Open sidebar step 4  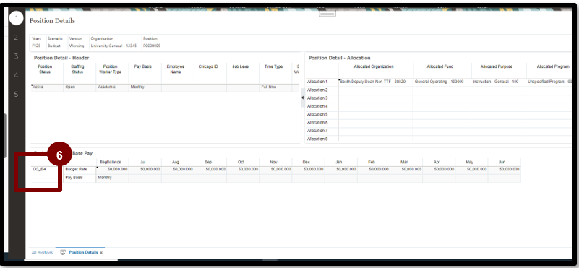pos(16,75)
